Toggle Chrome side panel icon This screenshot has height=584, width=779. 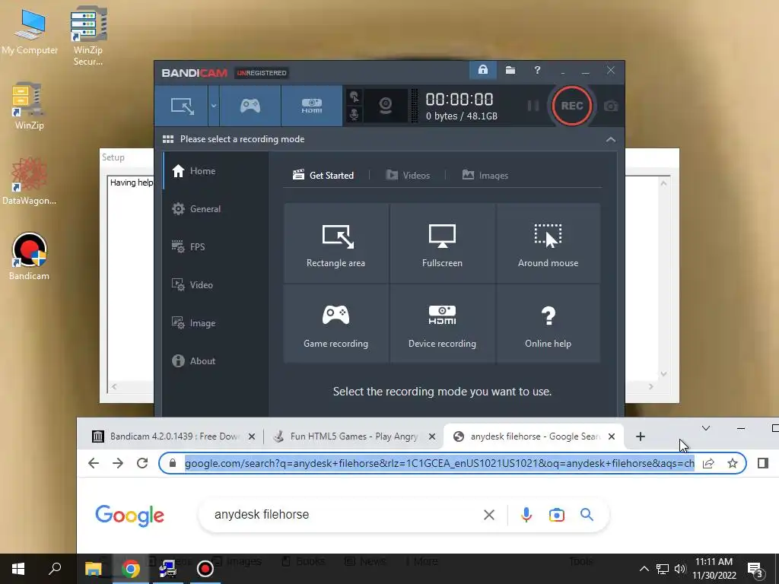point(762,463)
